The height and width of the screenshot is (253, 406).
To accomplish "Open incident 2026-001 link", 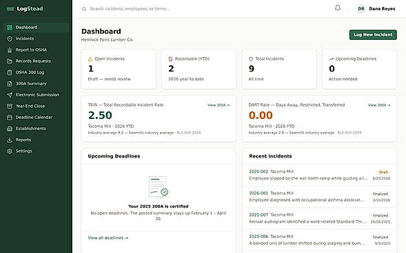I will [x=258, y=193].
